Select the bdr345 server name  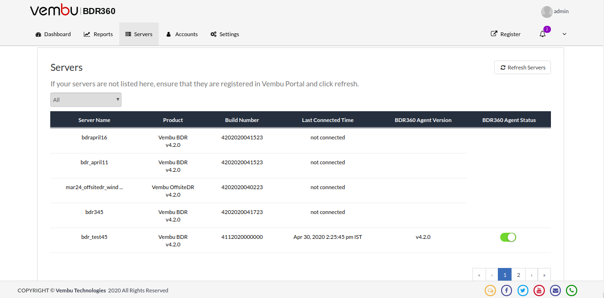94,212
